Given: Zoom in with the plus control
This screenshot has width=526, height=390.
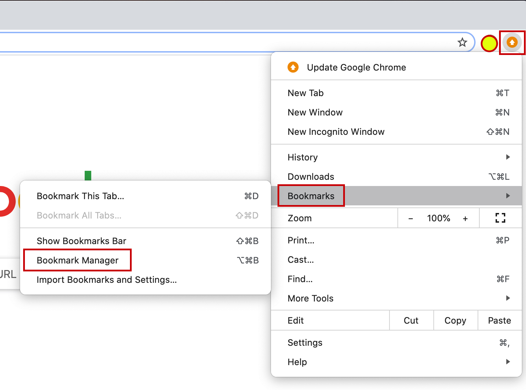Looking at the screenshot, I should pyautogui.click(x=465, y=218).
